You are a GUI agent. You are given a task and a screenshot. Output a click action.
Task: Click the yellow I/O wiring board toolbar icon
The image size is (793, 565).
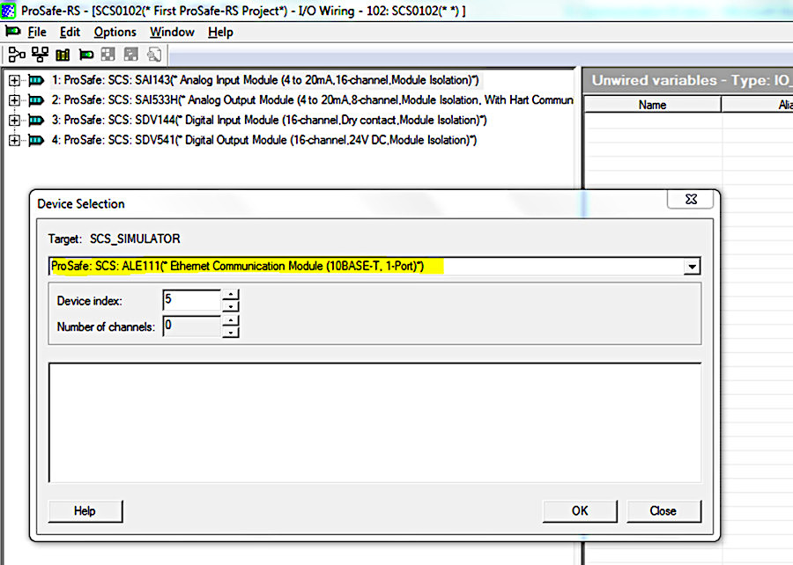click(x=63, y=55)
